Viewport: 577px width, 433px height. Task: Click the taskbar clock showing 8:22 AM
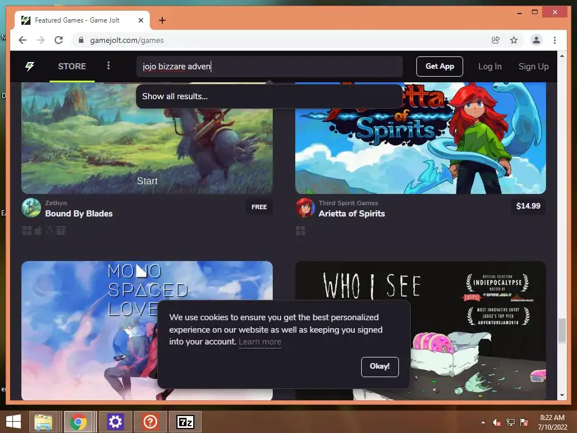click(552, 422)
